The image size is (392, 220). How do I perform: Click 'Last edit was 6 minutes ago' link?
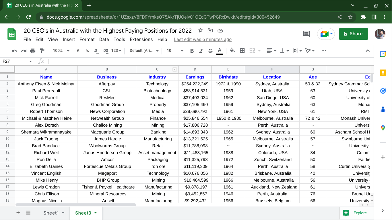pos(203,40)
